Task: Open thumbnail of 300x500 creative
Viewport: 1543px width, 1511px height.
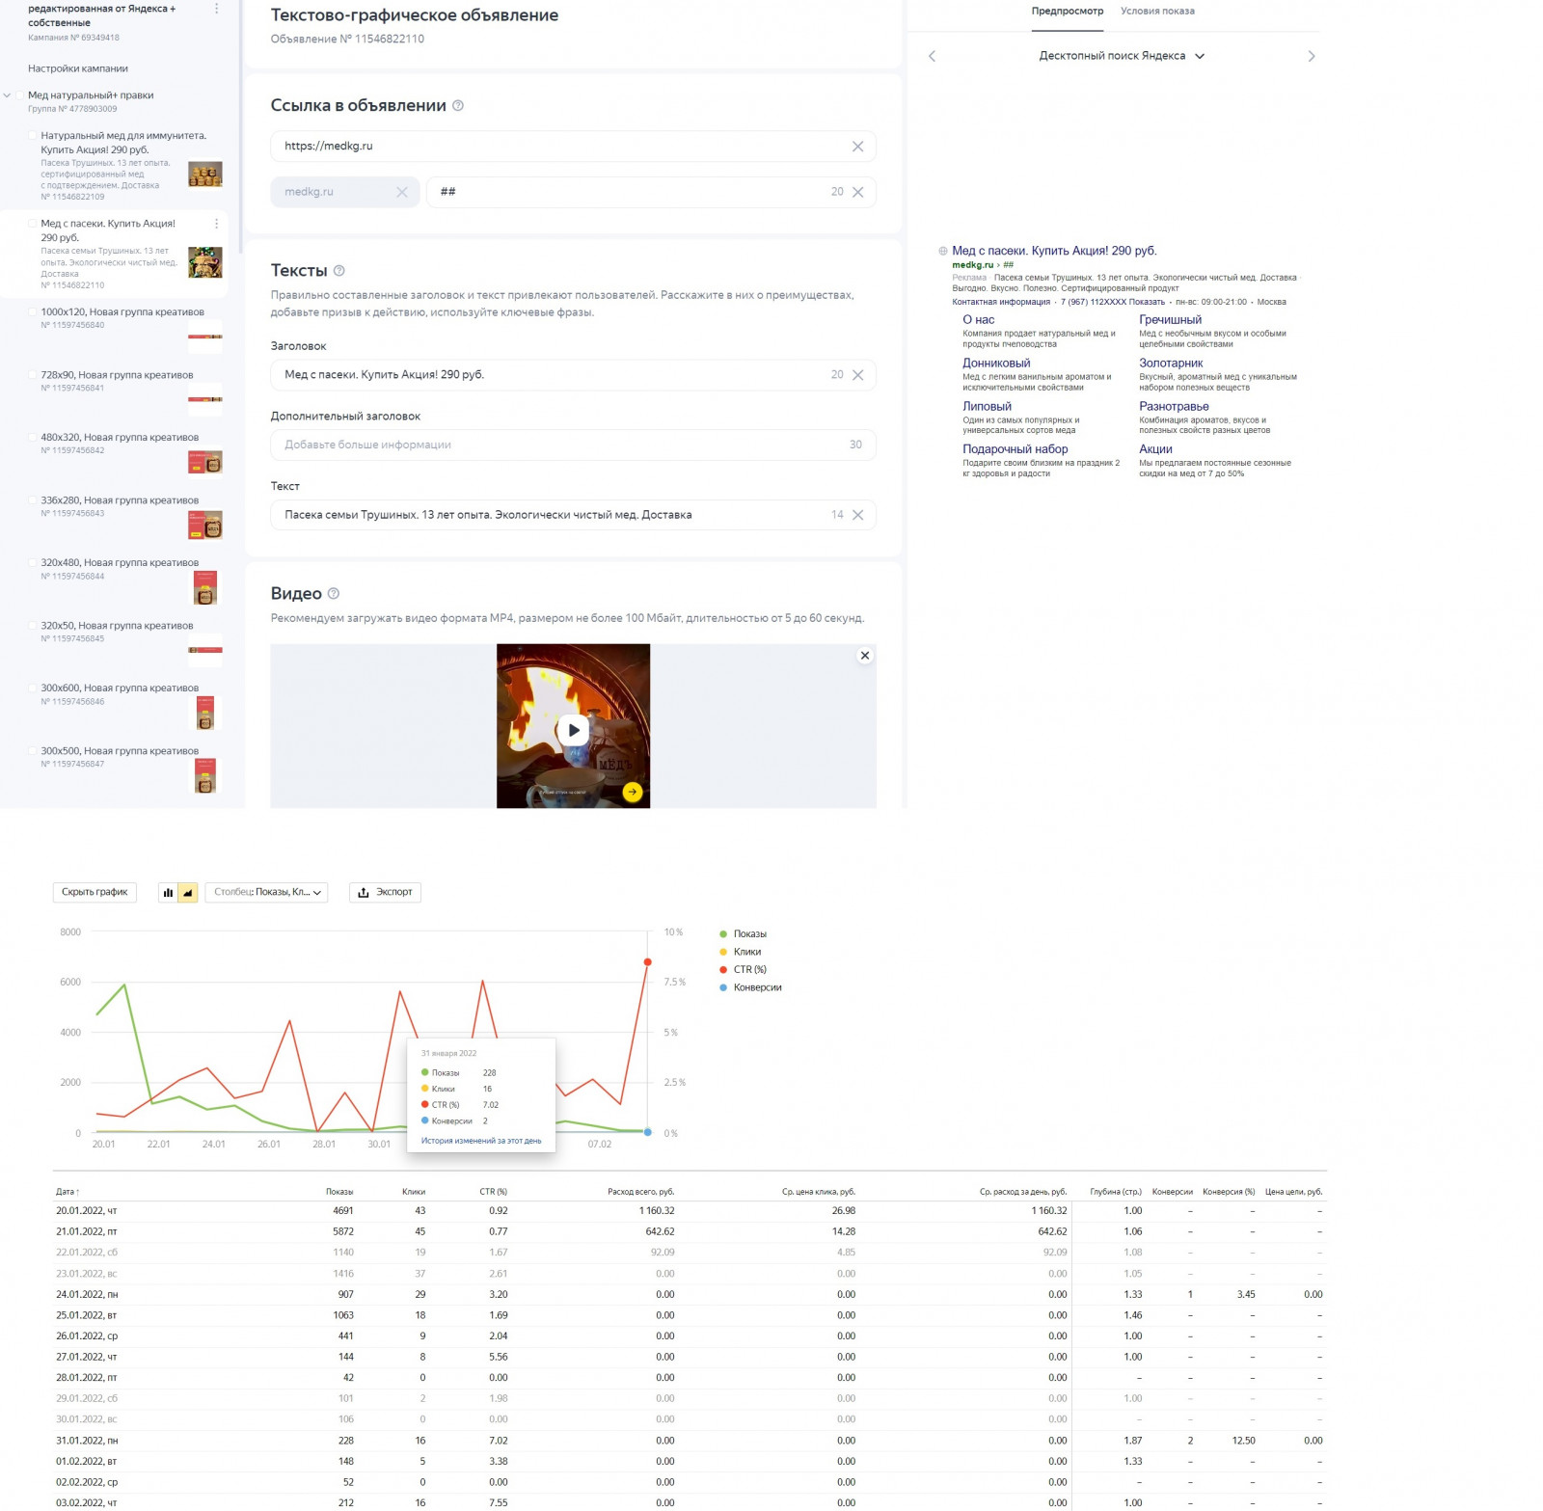Action: [205, 776]
